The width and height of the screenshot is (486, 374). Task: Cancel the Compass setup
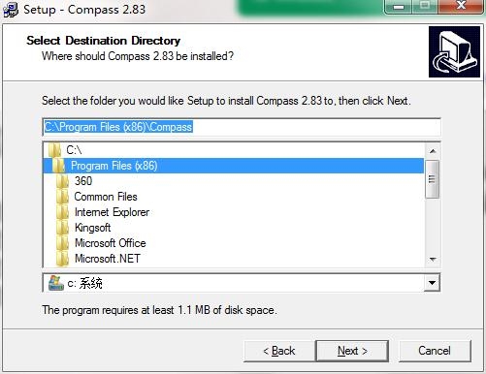pos(435,351)
